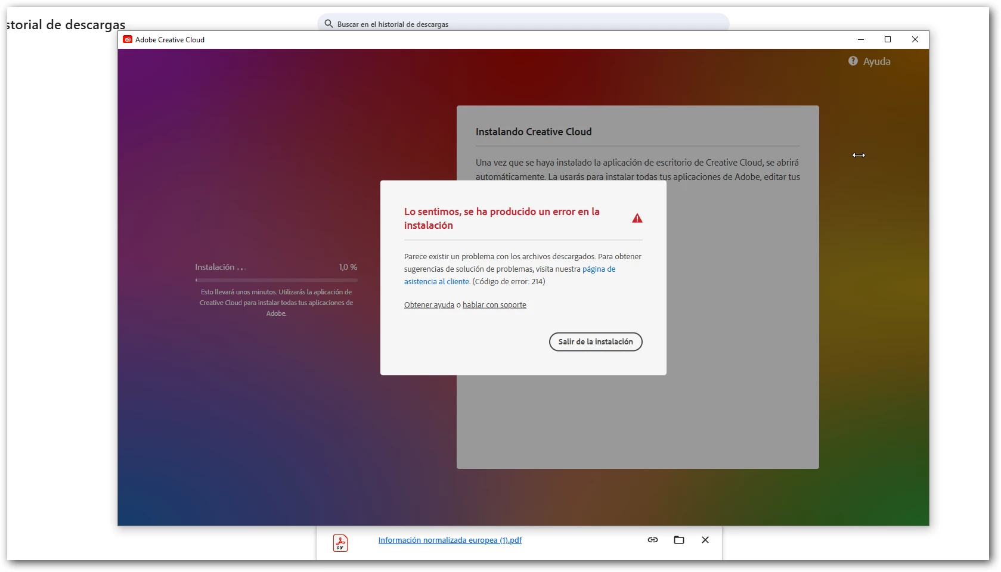
Task: Click the 1,0 % progress value
Action: click(x=348, y=267)
